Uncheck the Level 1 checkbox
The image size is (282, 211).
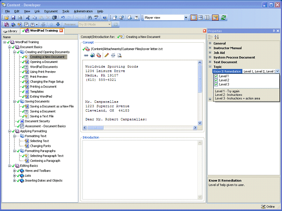pyautogui.click(x=216, y=76)
